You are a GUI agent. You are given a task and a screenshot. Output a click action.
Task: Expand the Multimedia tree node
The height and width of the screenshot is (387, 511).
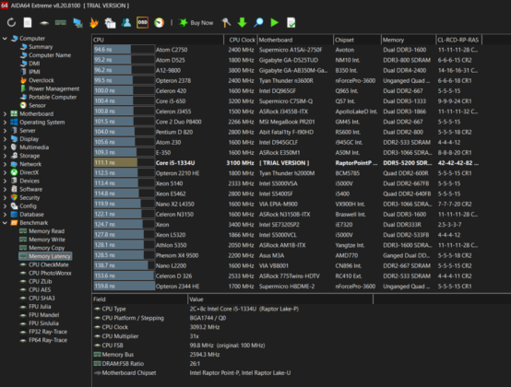(5, 147)
